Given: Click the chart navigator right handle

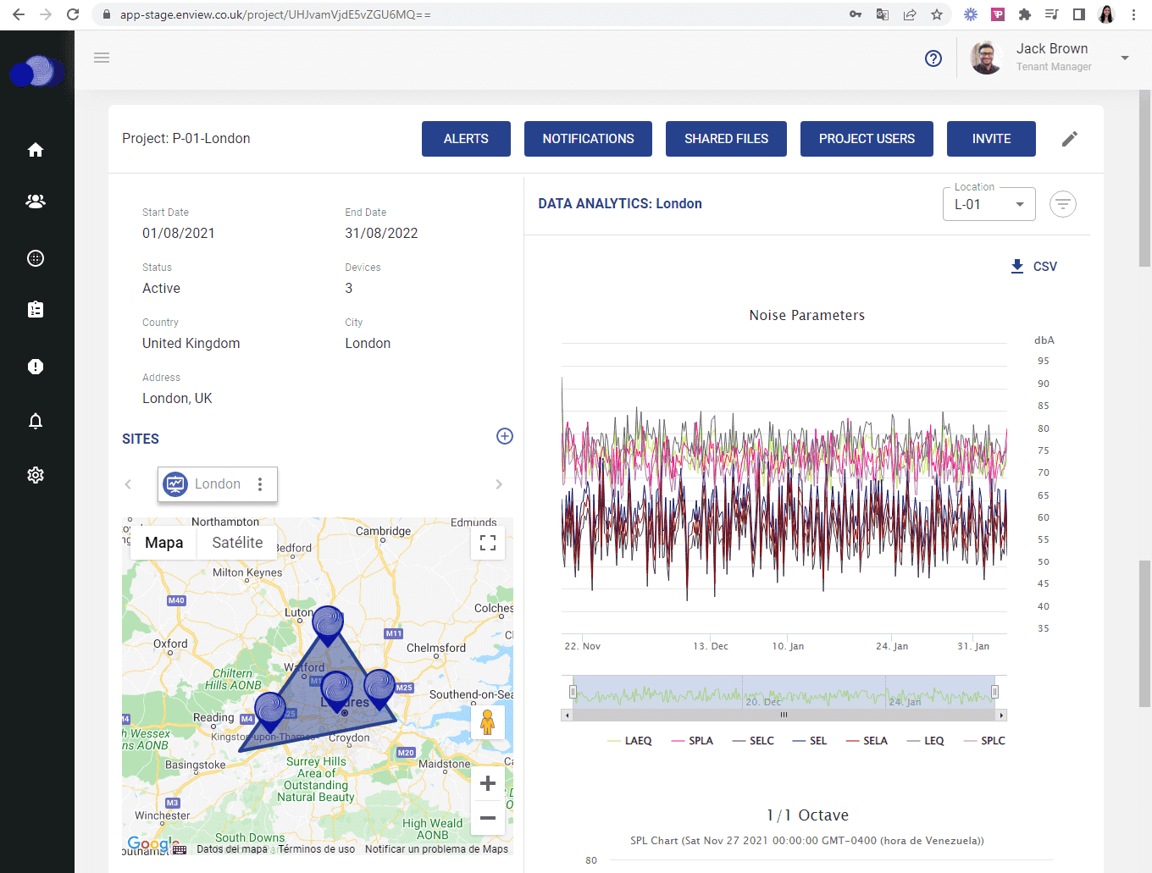Looking at the screenshot, I should [994, 692].
